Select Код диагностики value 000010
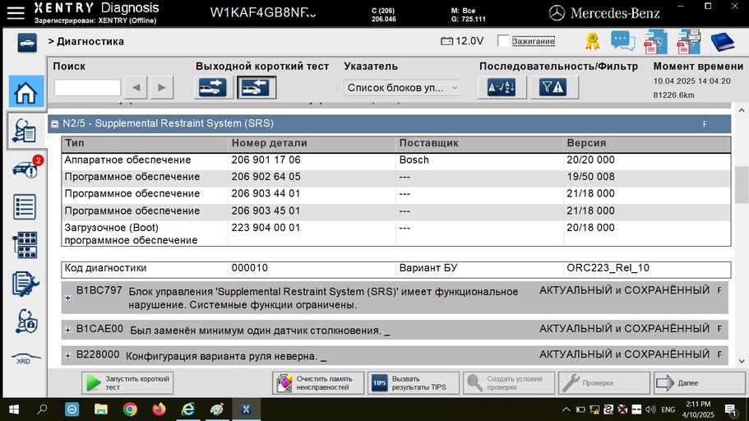Viewport: 749px width, 421px height. tap(250, 268)
